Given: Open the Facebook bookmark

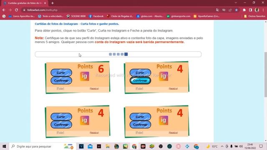Looking at the screenshot, I should click(x=96, y=16).
